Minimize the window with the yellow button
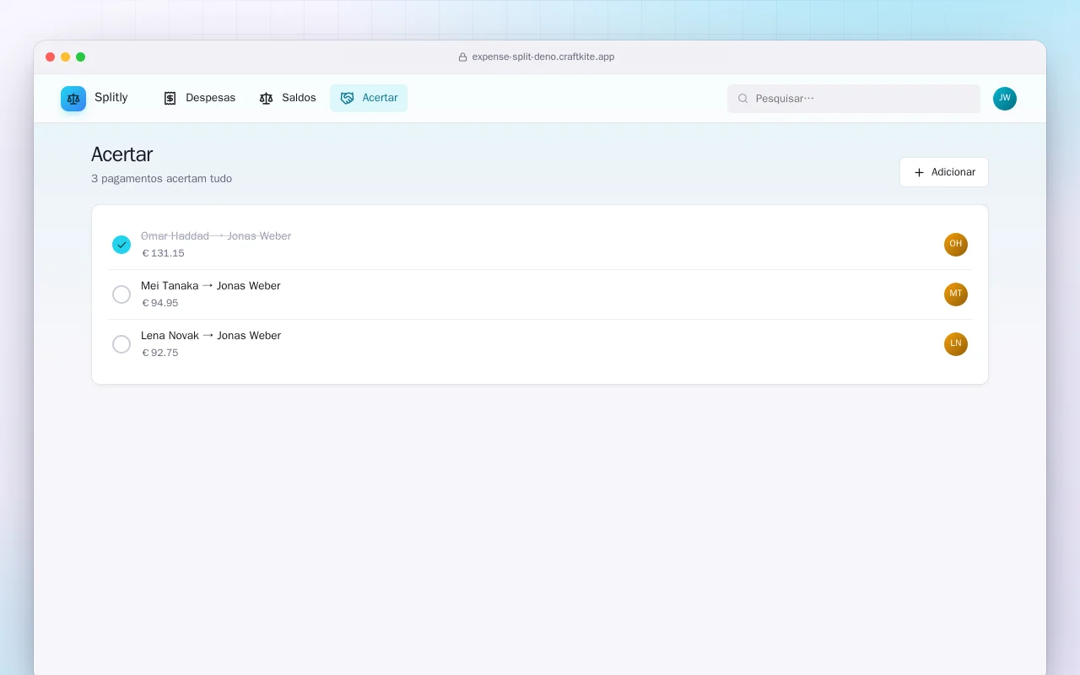This screenshot has width=1080, height=675. click(65, 57)
